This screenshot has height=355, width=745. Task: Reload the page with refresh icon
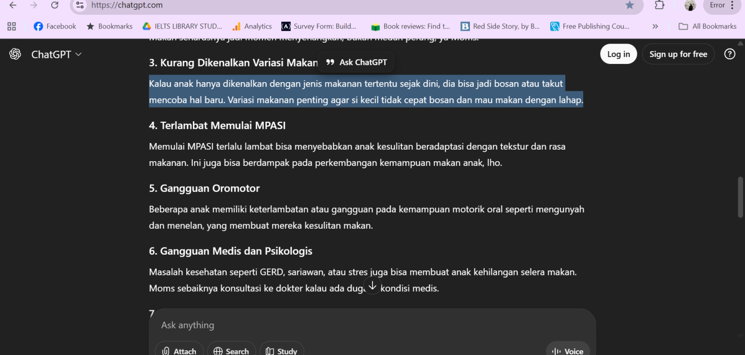click(55, 5)
